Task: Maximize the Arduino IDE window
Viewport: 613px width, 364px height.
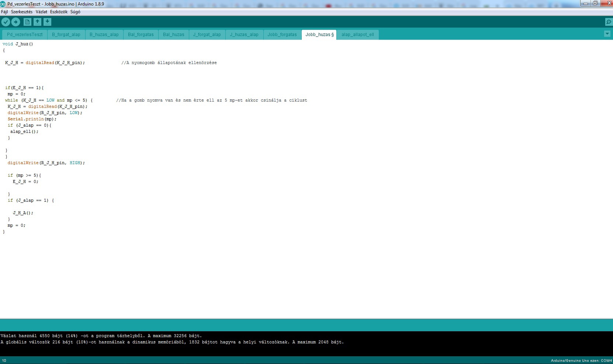Action: coord(595,3)
